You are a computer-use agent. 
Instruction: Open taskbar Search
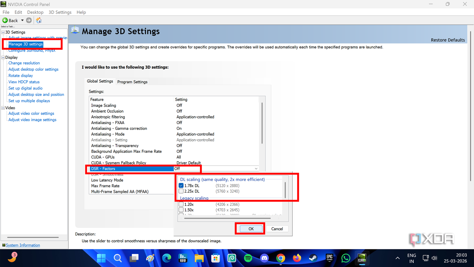[x=118, y=258]
